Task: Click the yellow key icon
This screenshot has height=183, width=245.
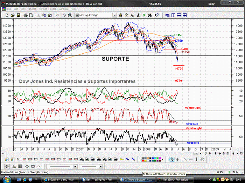Action: (x=122, y=159)
